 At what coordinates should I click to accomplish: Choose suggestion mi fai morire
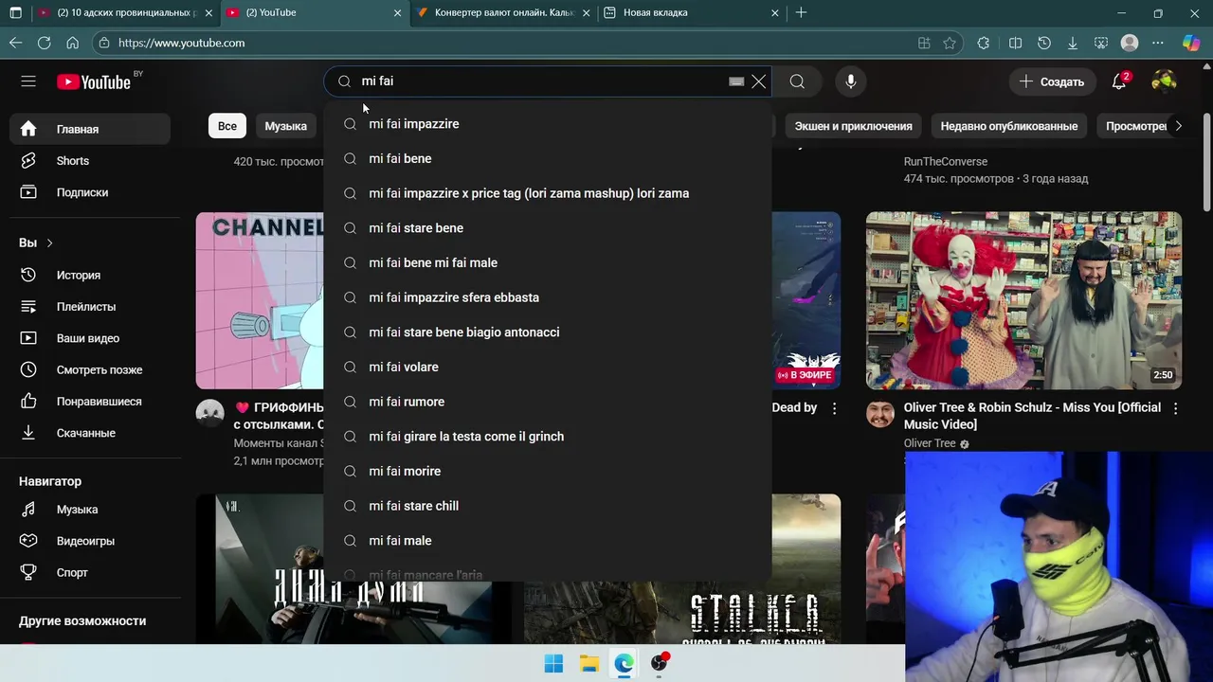pos(548,472)
